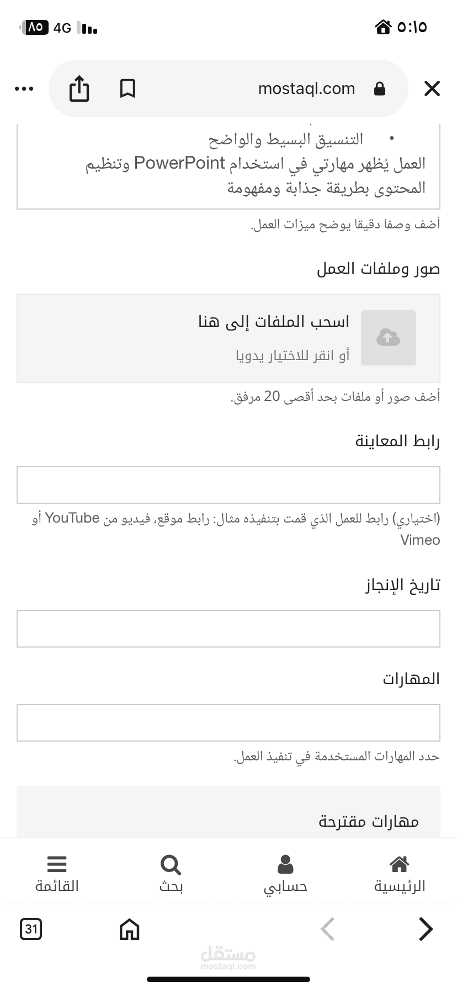457x991 pixels.
Task: Open the تاريخ الإنجاز date field
Action: click(x=228, y=629)
